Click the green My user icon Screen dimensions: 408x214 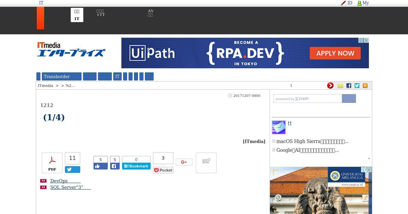[x=359, y=3]
